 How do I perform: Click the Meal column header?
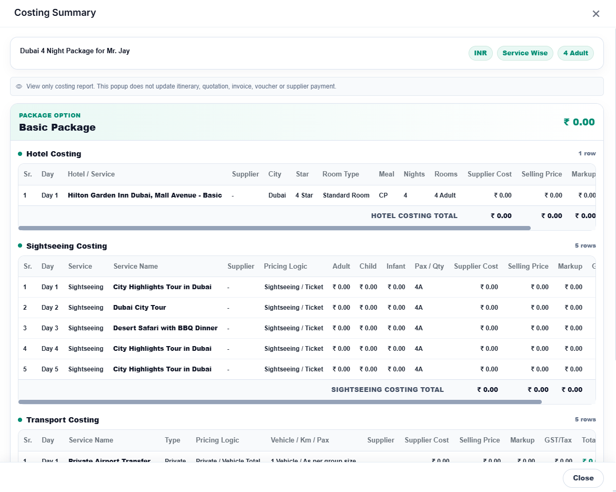click(x=386, y=174)
